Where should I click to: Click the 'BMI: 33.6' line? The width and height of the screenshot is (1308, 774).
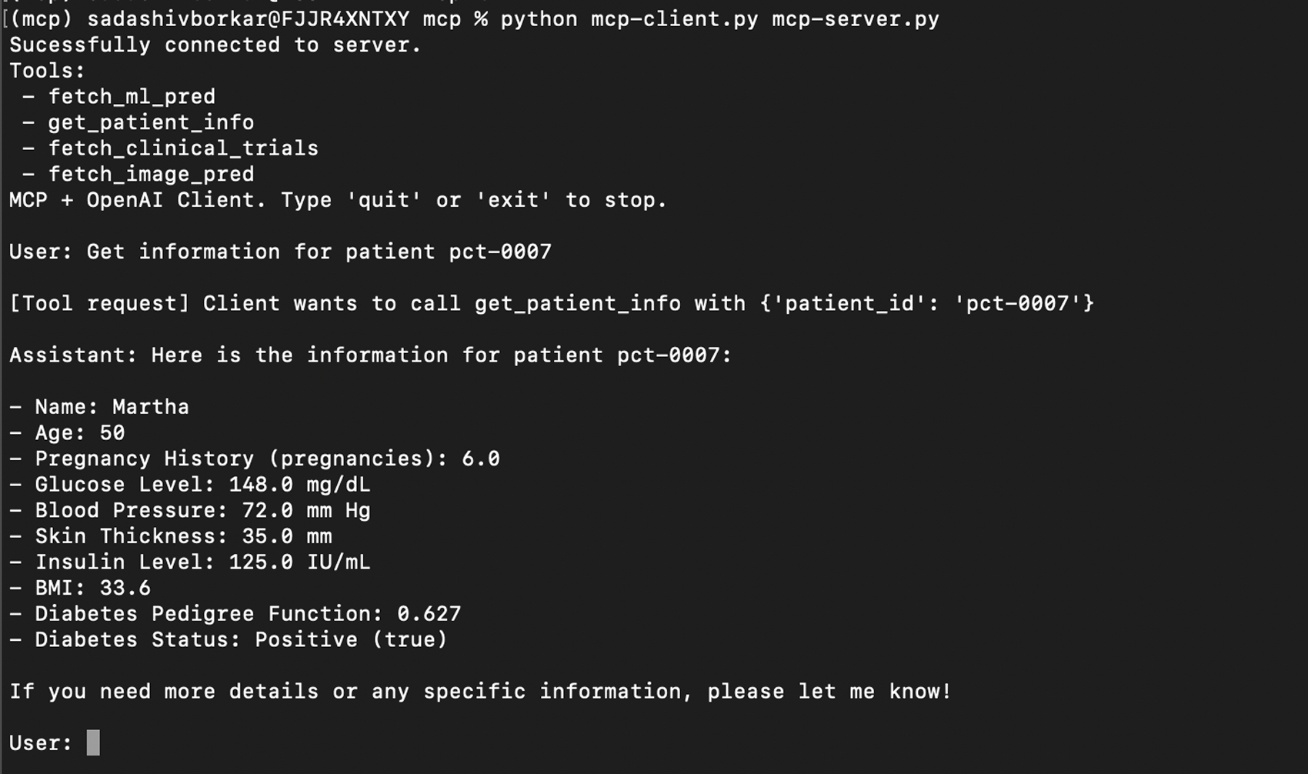pos(92,589)
